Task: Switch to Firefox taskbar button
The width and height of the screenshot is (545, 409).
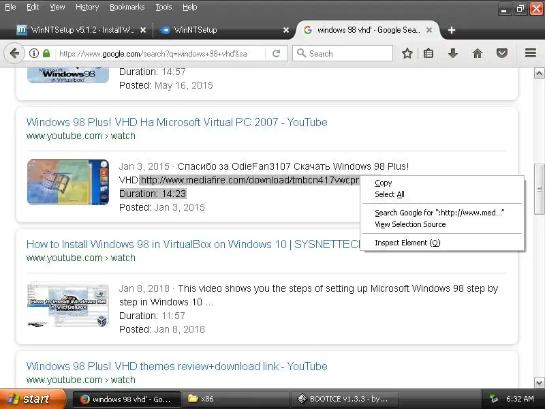Action: (x=127, y=399)
